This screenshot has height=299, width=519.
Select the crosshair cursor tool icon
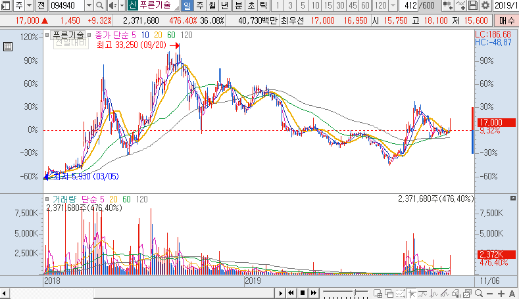click(412, 293)
